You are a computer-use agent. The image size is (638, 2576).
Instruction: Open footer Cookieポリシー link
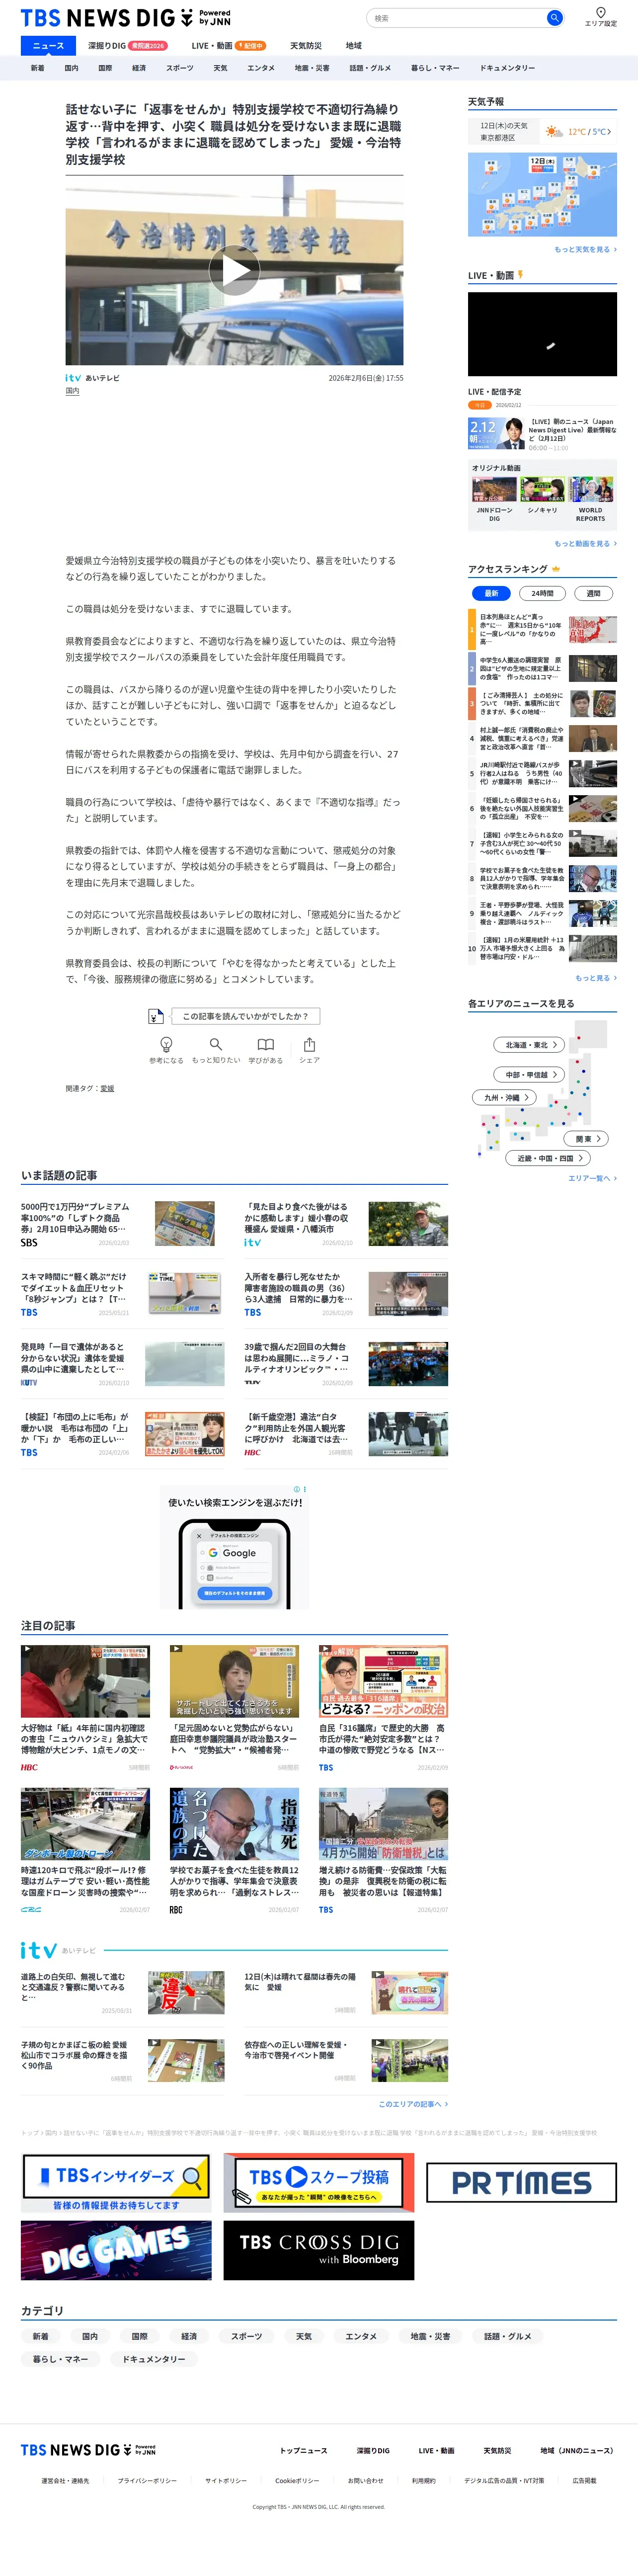pos(297,2481)
